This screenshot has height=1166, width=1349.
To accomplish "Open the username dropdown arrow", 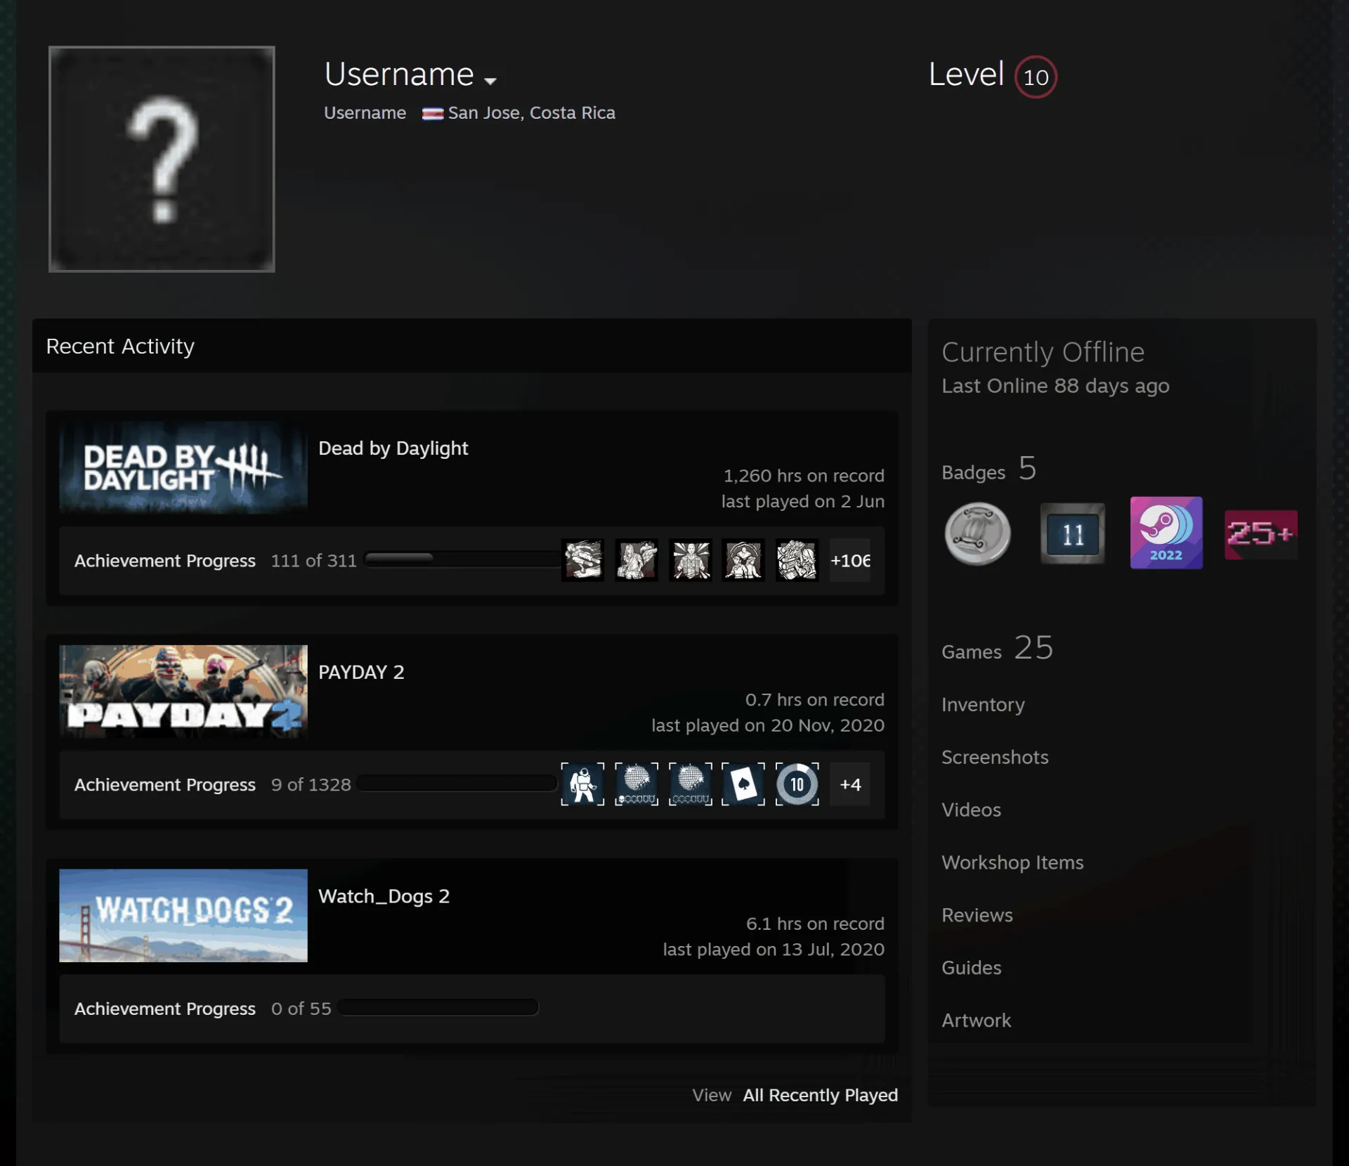I will click(x=490, y=81).
